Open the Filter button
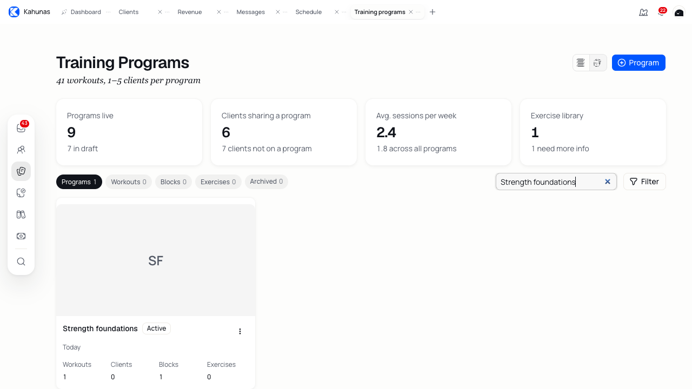 644,182
